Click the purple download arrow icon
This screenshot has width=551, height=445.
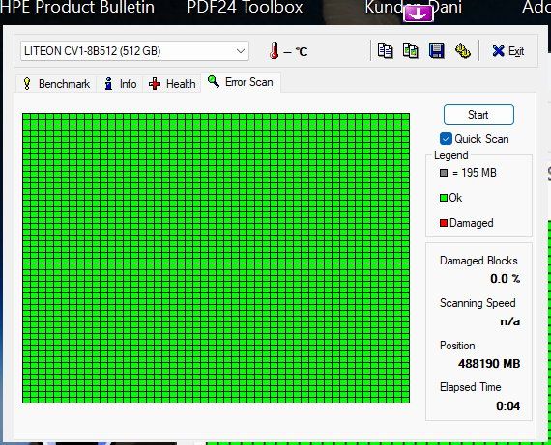point(419,14)
